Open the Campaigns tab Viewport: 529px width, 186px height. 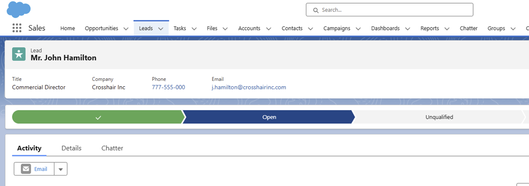[337, 28]
